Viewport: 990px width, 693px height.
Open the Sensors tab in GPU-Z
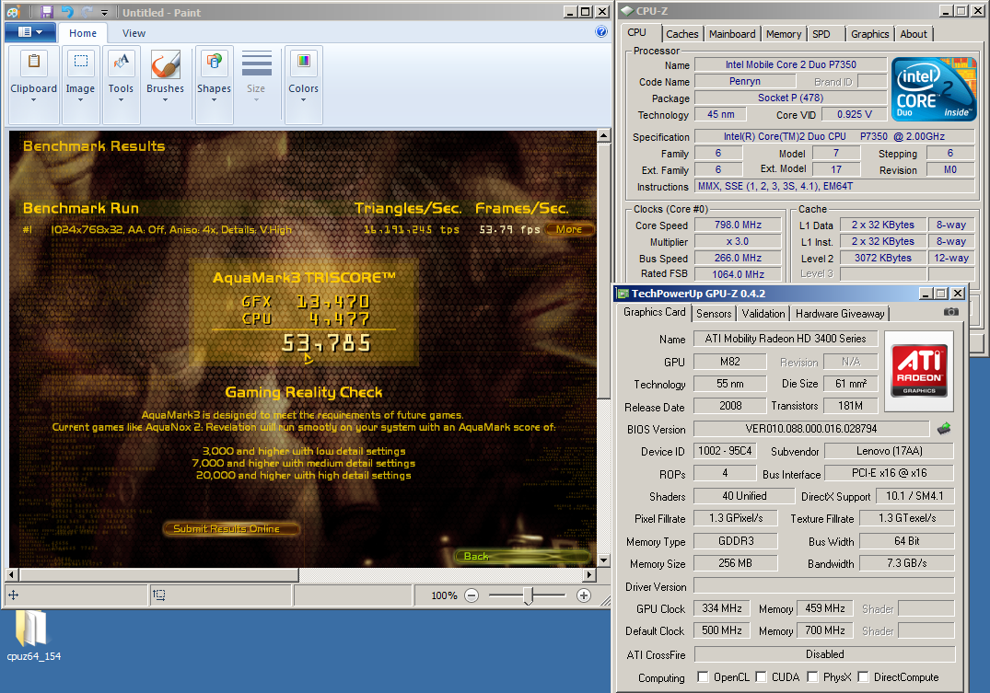tap(714, 314)
